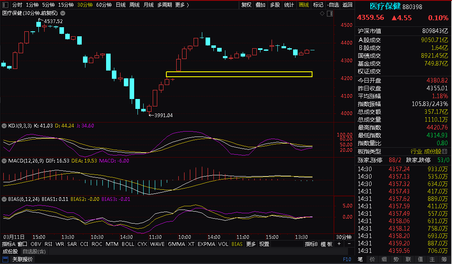Screen dimensions: 452x264
Task: Expand the 更多 period options
Action: (182, 5)
